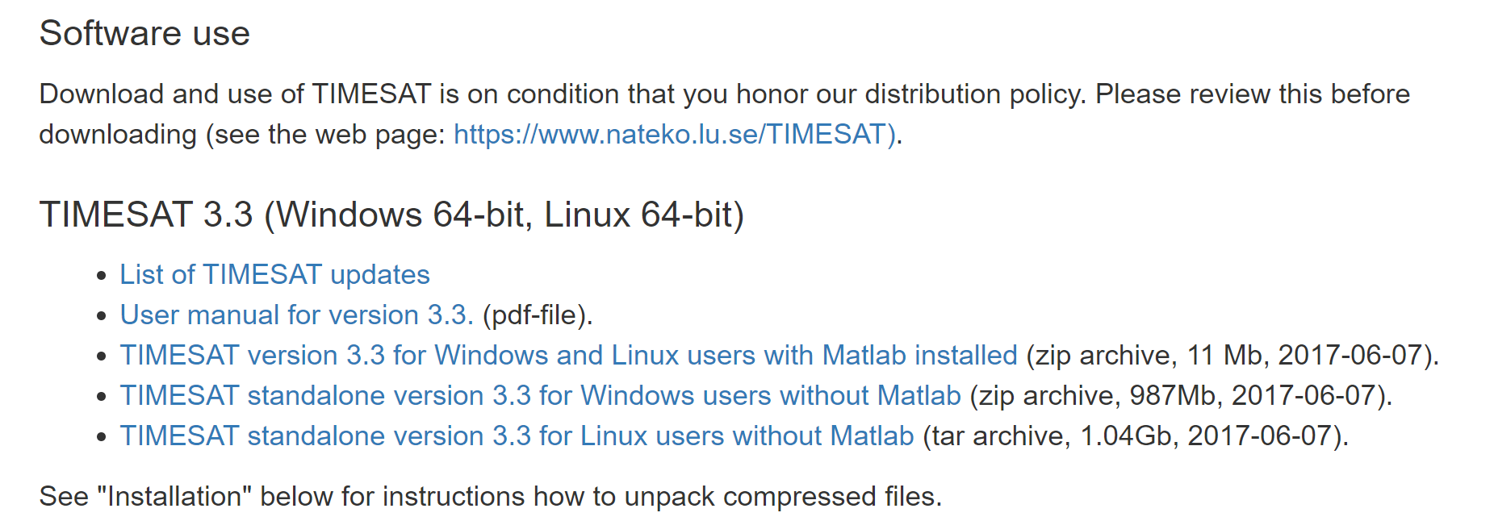Click the 11 Mb zip archive size note

[x=1232, y=356]
